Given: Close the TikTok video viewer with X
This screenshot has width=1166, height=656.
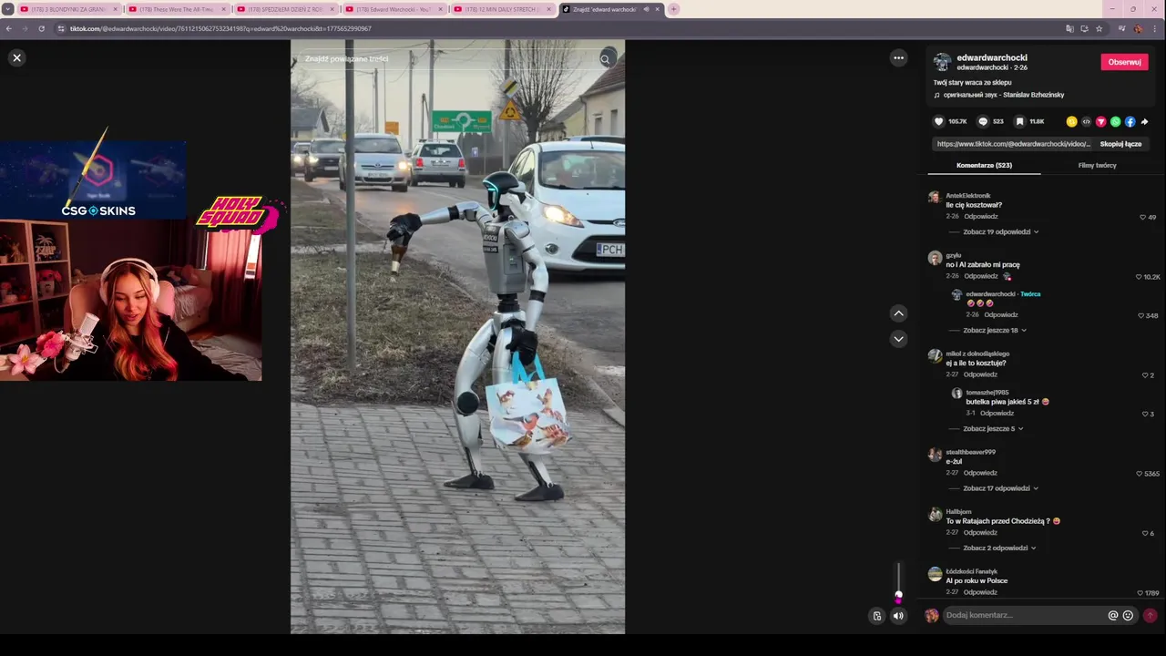Looking at the screenshot, I should (x=16, y=57).
